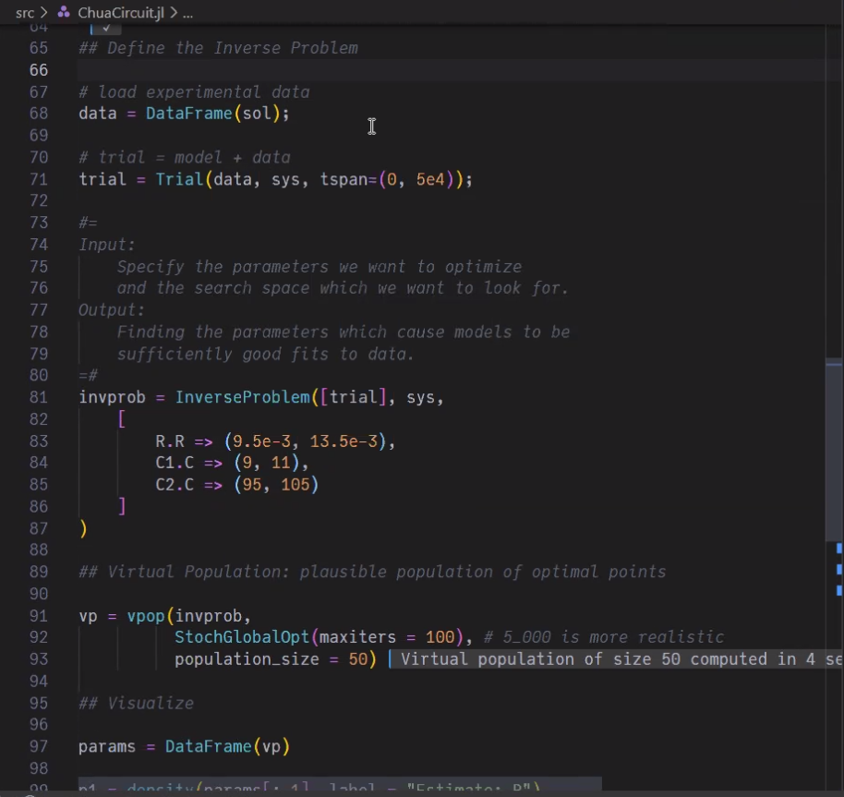Click 'sufficiently good fits to data.' comment
The height and width of the screenshot is (797, 844).
point(265,354)
